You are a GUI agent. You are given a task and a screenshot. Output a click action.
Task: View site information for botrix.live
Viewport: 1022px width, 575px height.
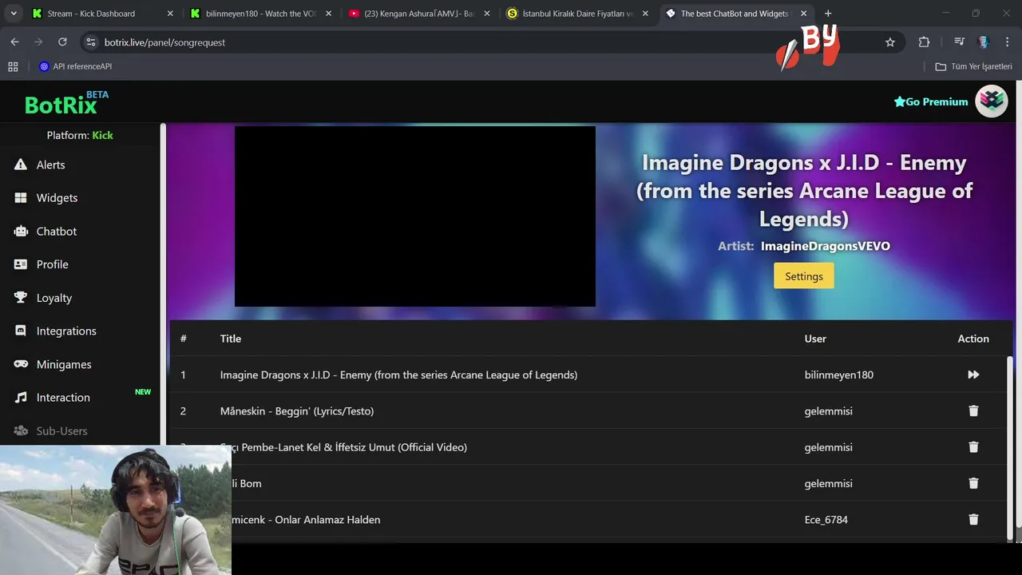pyautogui.click(x=90, y=42)
